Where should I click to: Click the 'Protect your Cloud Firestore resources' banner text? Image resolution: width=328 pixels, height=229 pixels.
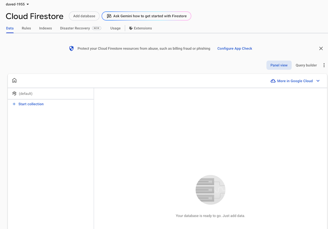pyautogui.click(x=144, y=49)
